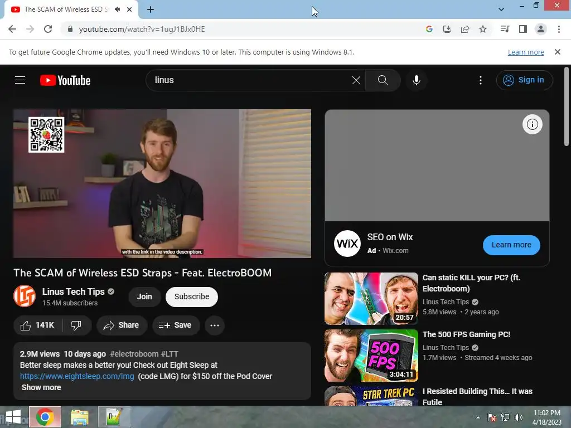The height and width of the screenshot is (428, 571).
Task: Click the Google icon in the address bar
Action: click(429, 29)
